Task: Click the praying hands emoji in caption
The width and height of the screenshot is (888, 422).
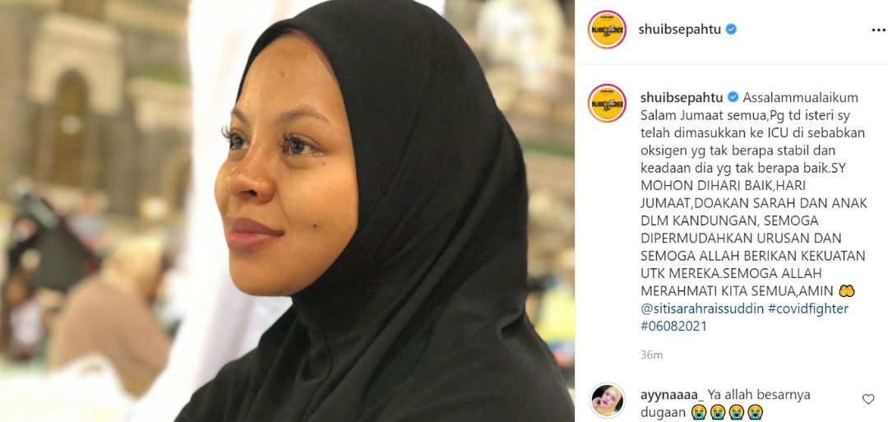Action: (x=847, y=291)
